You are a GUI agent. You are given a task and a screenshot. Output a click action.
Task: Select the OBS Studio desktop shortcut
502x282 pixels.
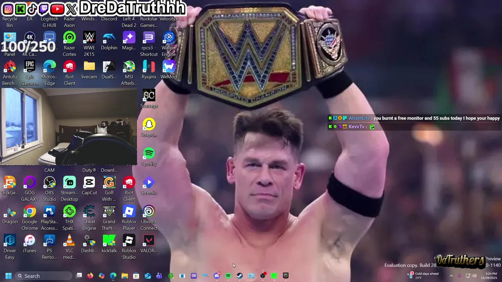49,189
